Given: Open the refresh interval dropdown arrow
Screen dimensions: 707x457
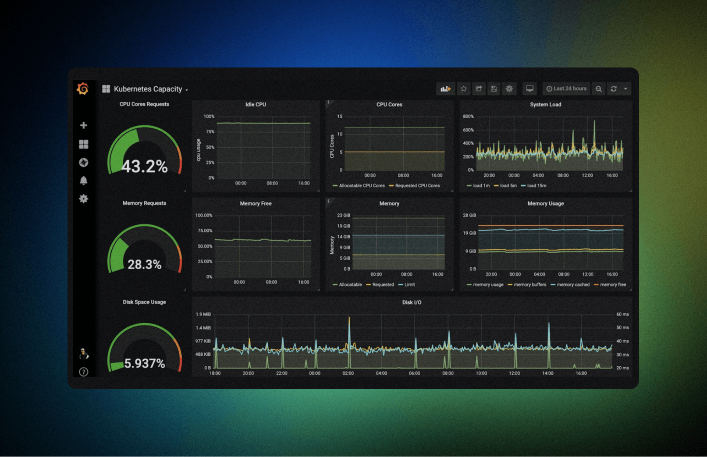Looking at the screenshot, I should [x=625, y=89].
